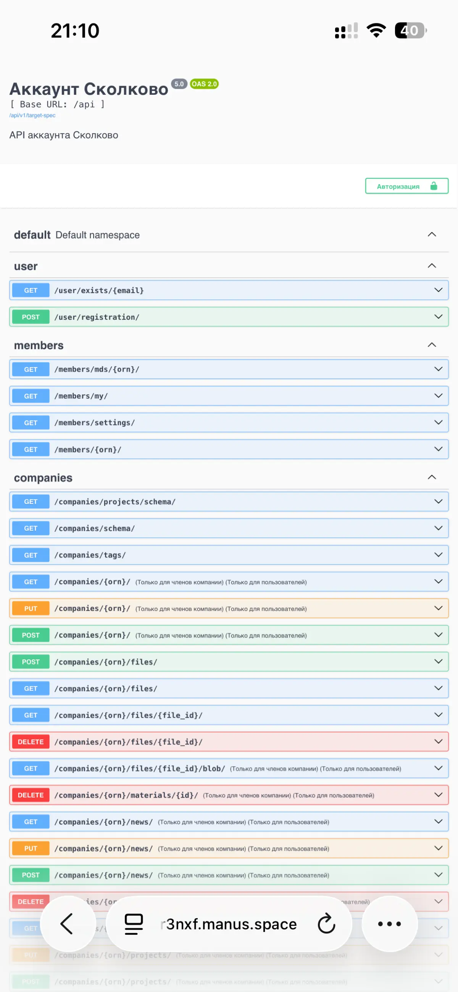Click GET badge of /companies/tags/
Screen dimensions: 458x992
click(31, 555)
